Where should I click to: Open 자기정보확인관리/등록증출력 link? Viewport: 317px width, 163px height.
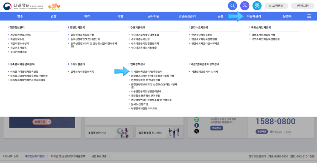click(x=147, y=71)
